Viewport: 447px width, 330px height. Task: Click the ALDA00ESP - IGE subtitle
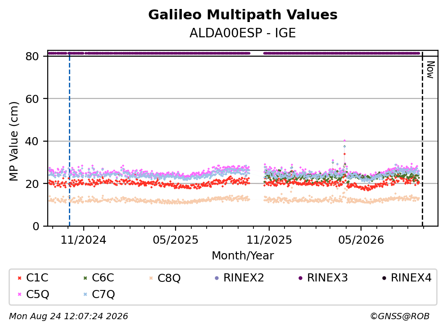pyautogui.click(x=243, y=33)
